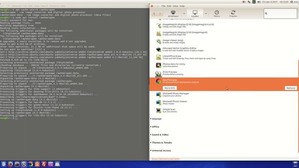Click the Shotwell Photo Manager icon
The image size is (299, 168).
pos(158,94)
